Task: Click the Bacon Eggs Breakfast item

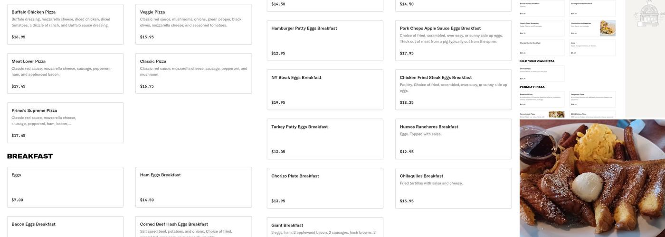Action: [65, 228]
